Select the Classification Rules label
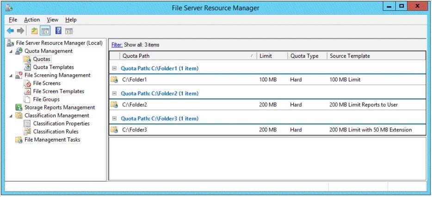The width and height of the screenshot is (432, 197). pyautogui.click(x=56, y=131)
